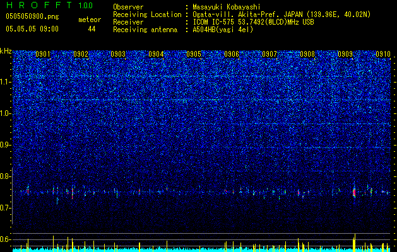
Task: Click the observer name Masayuki Kobayashi
Action: click(227, 7)
